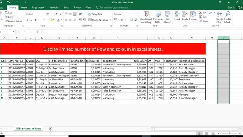Screen dimensions: 243x137
Task: Click the Tell me what you want box
Action: [x=113, y=8]
